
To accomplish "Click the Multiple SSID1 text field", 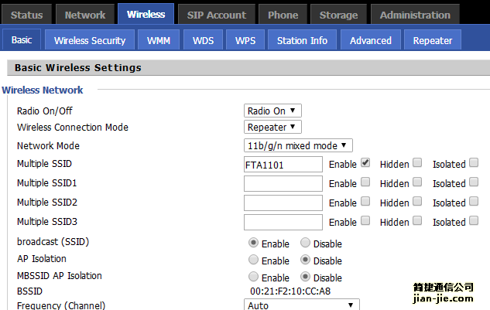I will [x=283, y=183].
